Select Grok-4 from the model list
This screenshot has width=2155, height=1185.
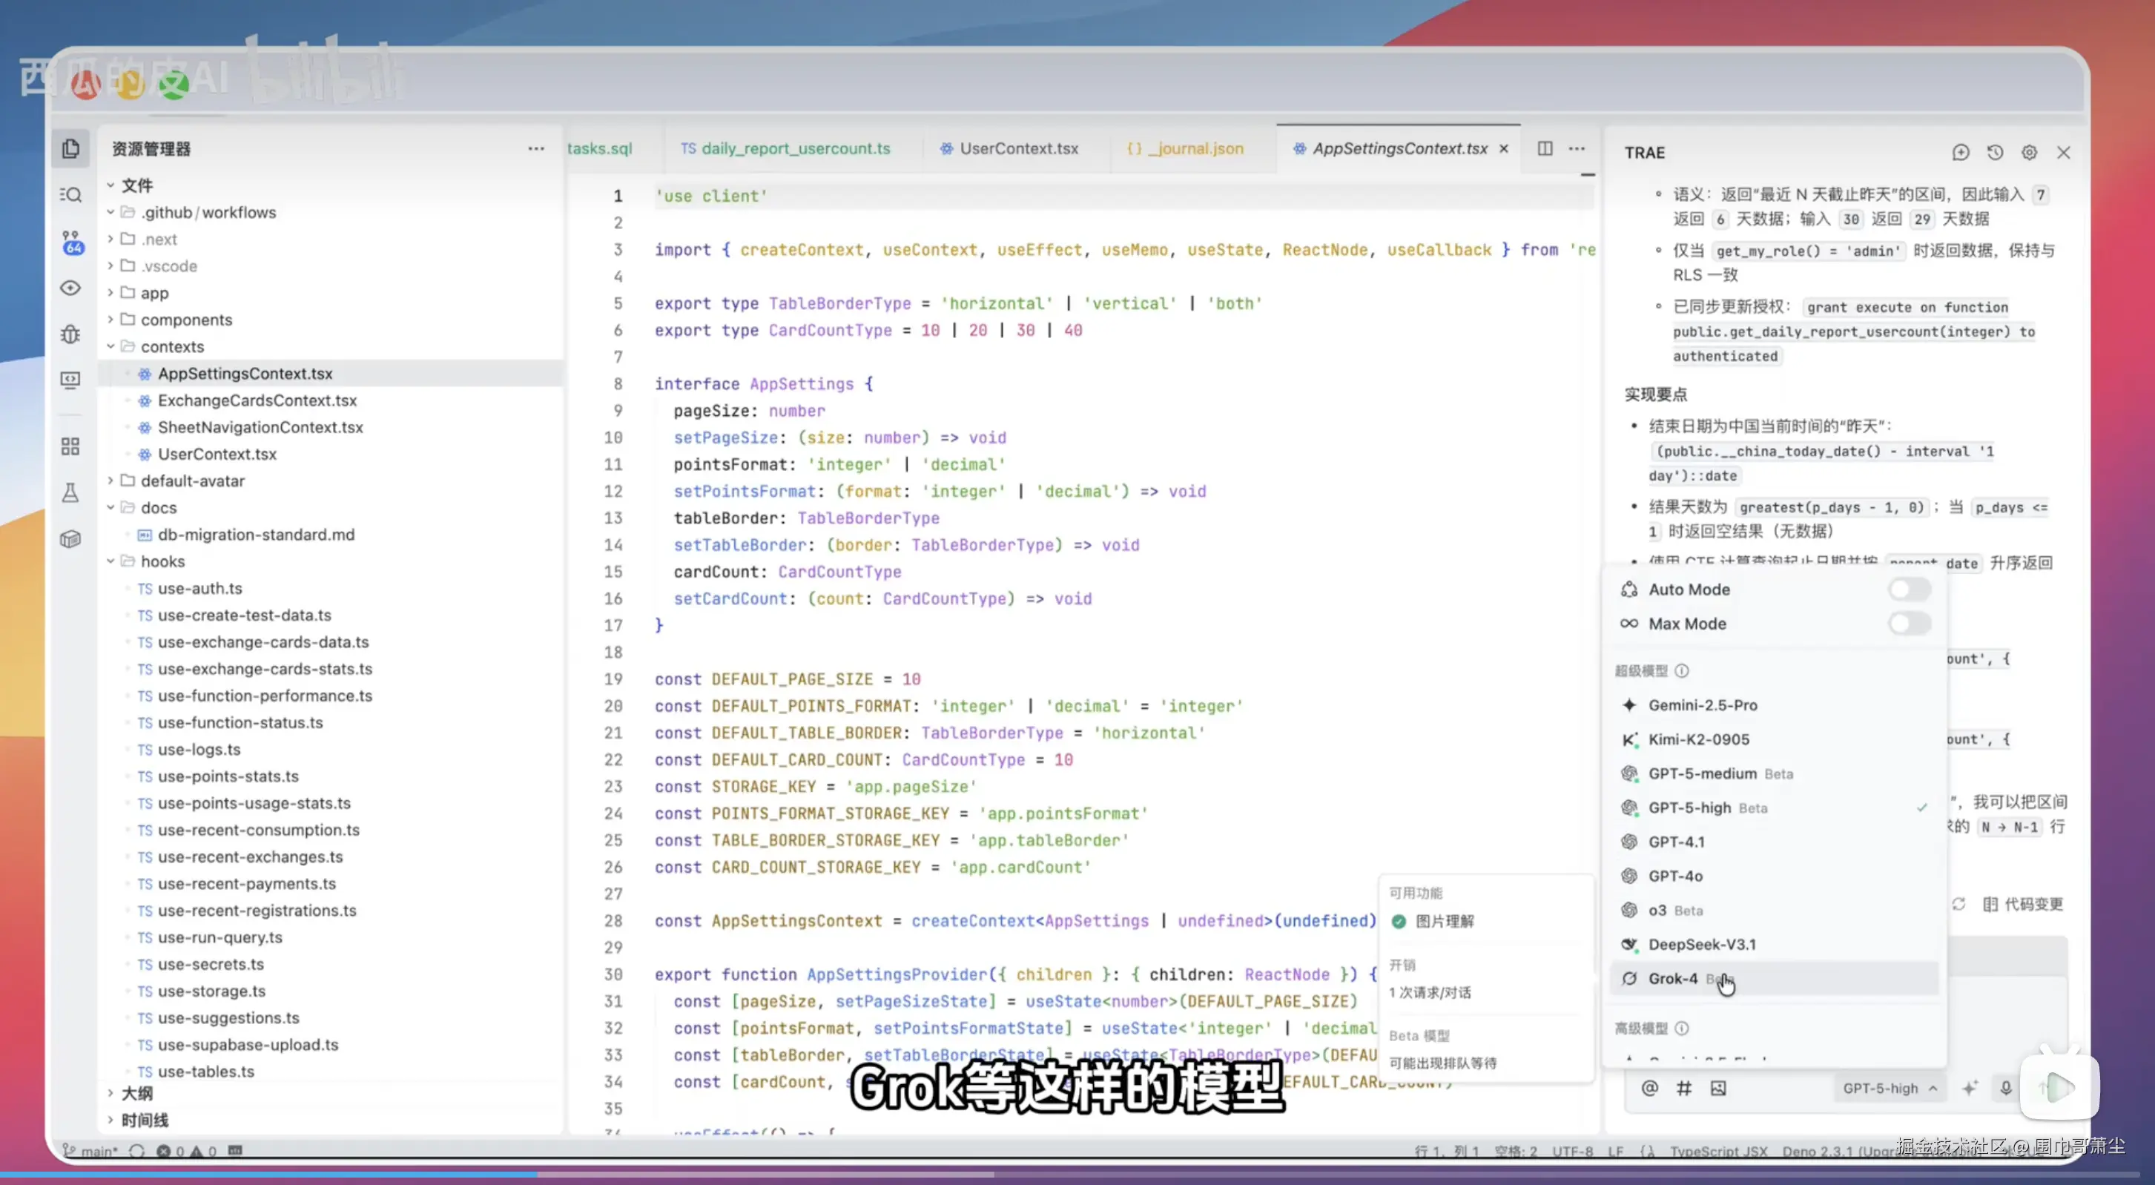click(1775, 978)
